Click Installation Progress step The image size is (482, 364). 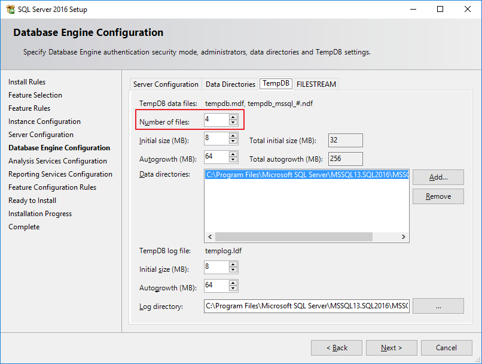40,214
